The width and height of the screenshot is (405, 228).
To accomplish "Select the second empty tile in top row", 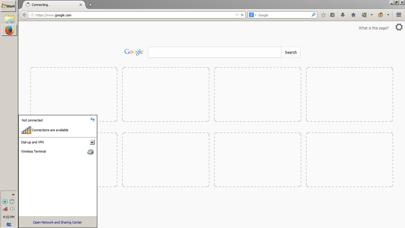I will (166, 94).
